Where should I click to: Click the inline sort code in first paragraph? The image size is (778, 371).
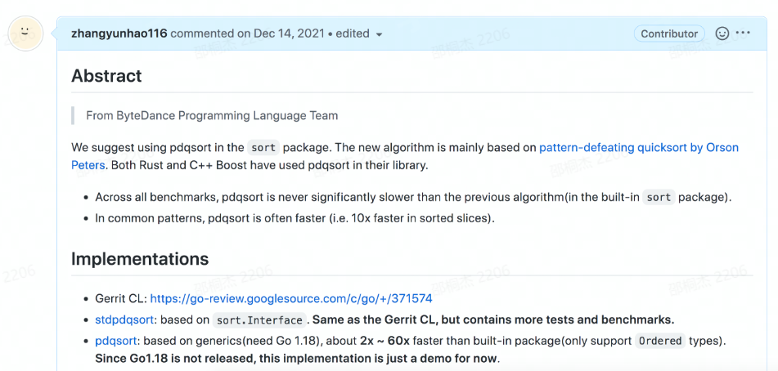263,148
